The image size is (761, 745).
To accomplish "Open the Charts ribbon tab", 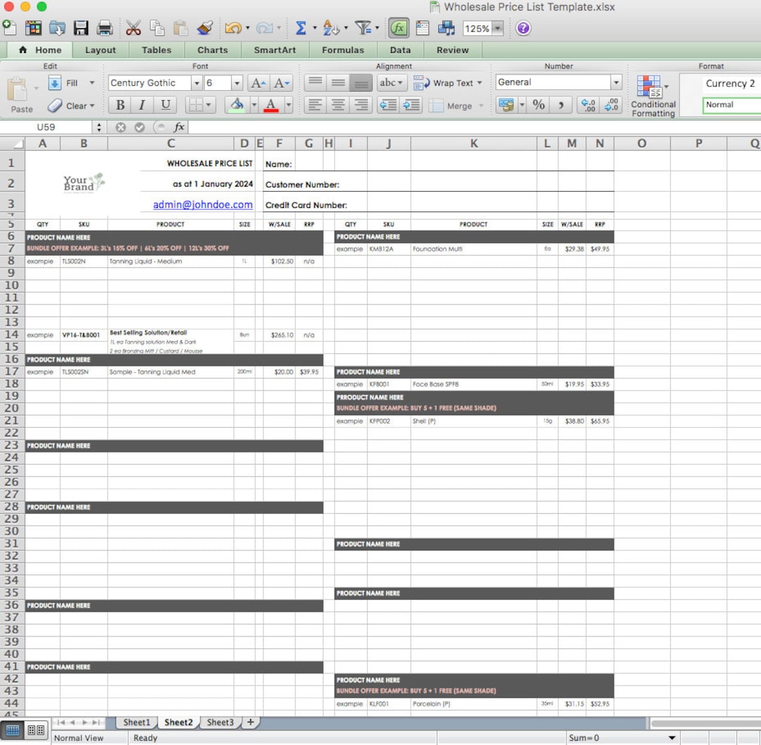I will pos(213,50).
